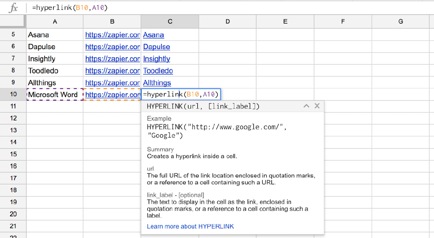The width and height of the screenshot is (434, 238).
Task: Select the zapier URL in cell B10
Action: (x=113, y=94)
